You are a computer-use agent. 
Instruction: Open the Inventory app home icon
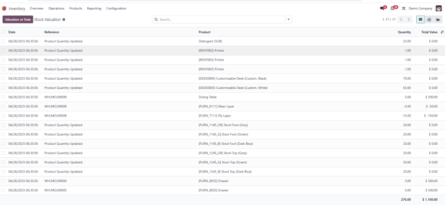pos(4,8)
